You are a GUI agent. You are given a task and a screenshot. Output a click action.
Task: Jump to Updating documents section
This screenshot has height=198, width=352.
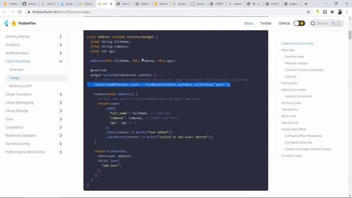tap(298, 96)
